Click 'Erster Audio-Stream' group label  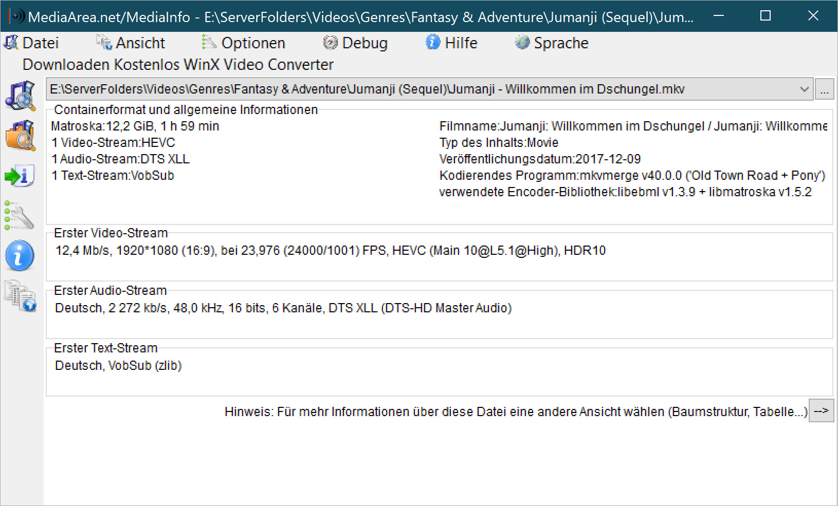(x=110, y=291)
